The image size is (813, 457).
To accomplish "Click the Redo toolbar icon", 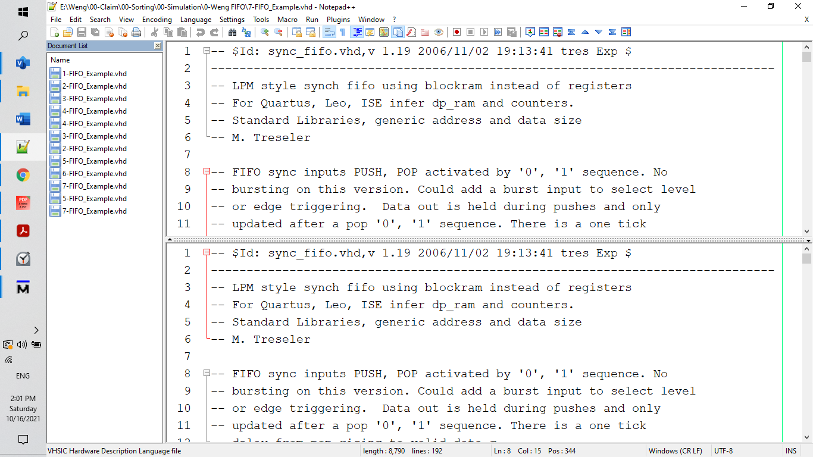I will tap(214, 32).
